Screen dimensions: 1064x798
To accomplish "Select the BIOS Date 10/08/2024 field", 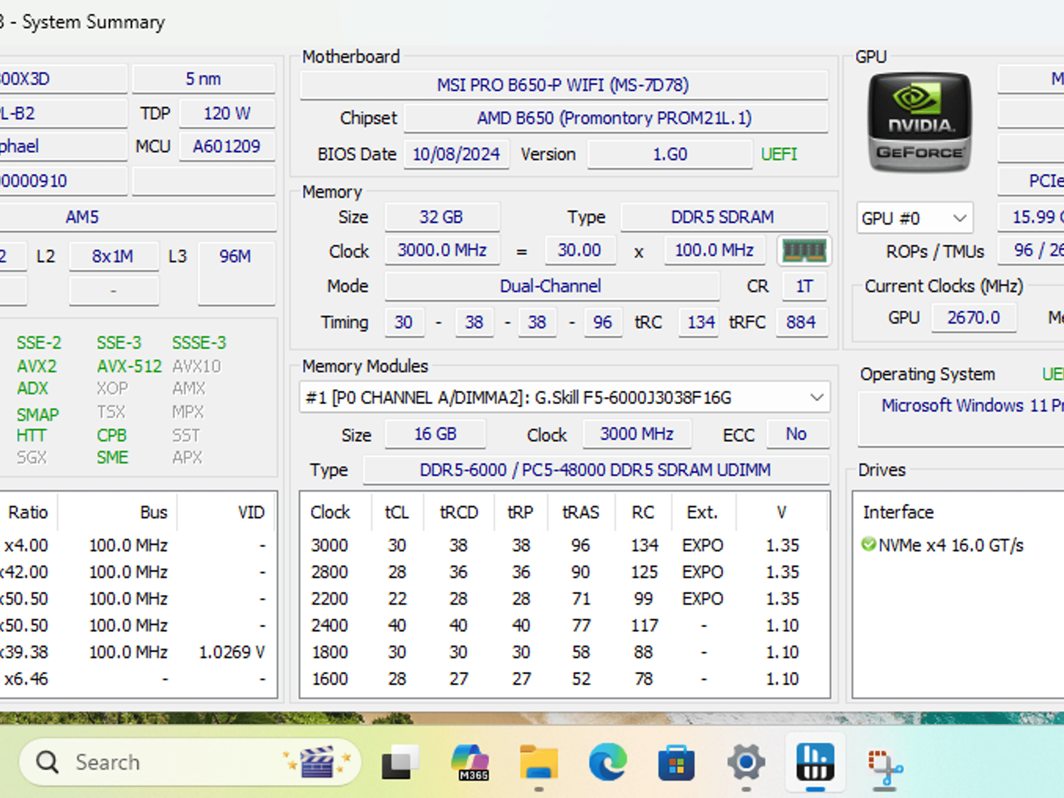I will 457,154.
